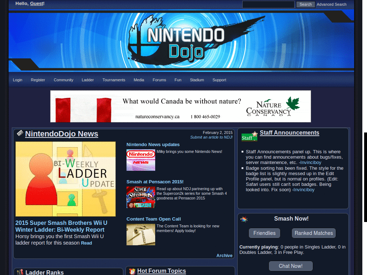Open the Forums menu
This screenshot has height=275, width=367.
coord(159,80)
